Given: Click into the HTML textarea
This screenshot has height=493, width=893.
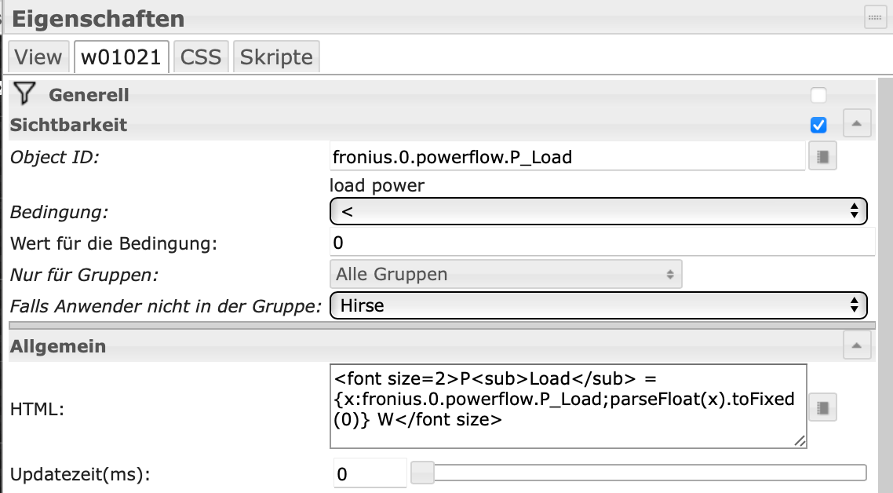Looking at the screenshot, I should 568,406.
